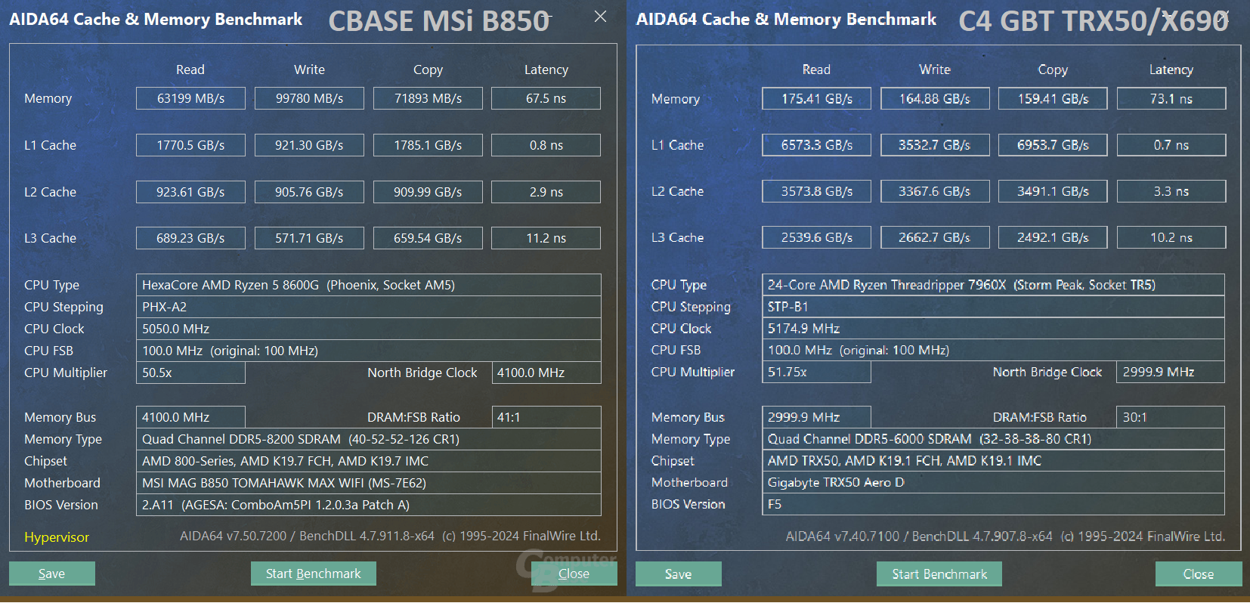Select the 51.75x CPU Multiplier field
Image resolution: width=1250 pixels, height=603 pixels.
[816, 372]
